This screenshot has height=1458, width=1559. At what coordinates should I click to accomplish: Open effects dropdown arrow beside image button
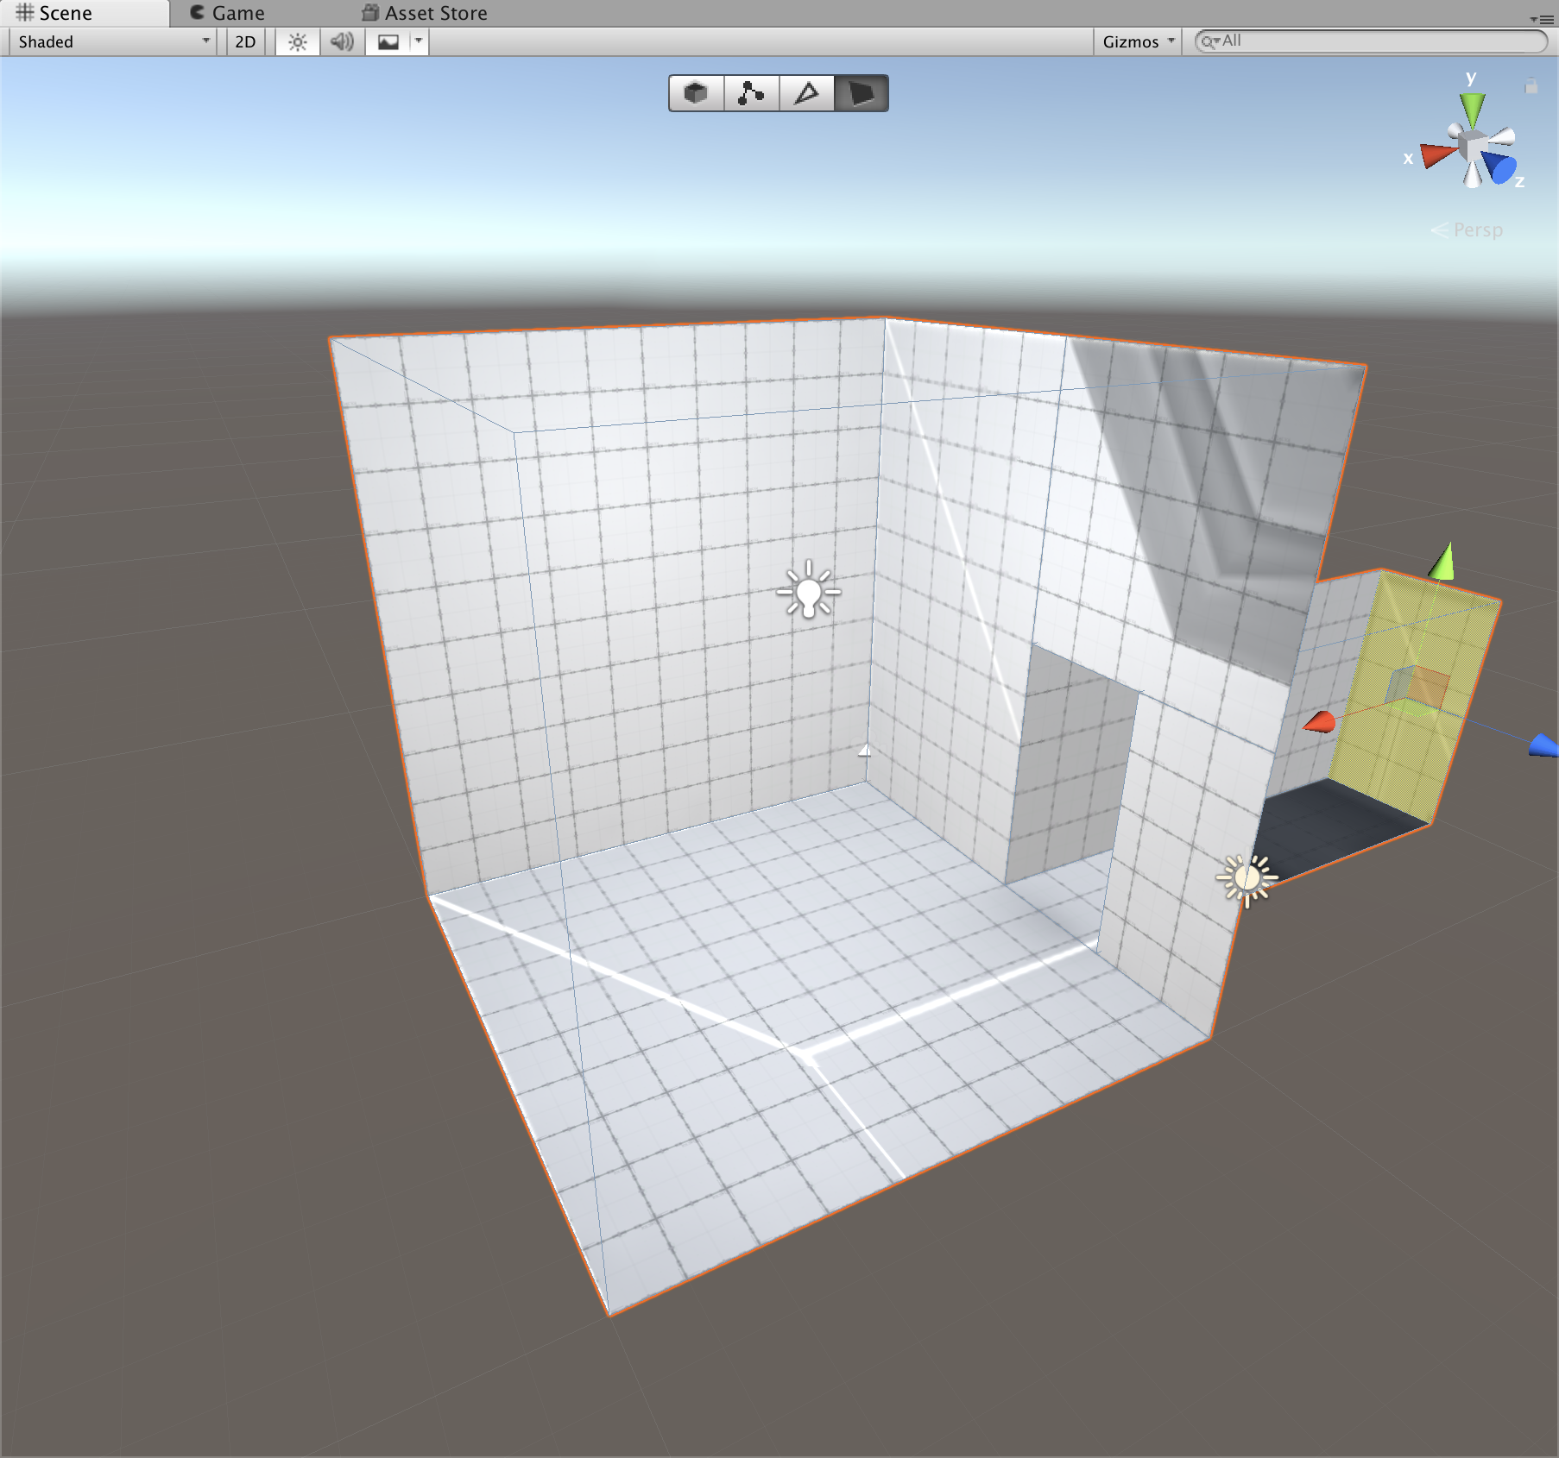click(419, 41)
